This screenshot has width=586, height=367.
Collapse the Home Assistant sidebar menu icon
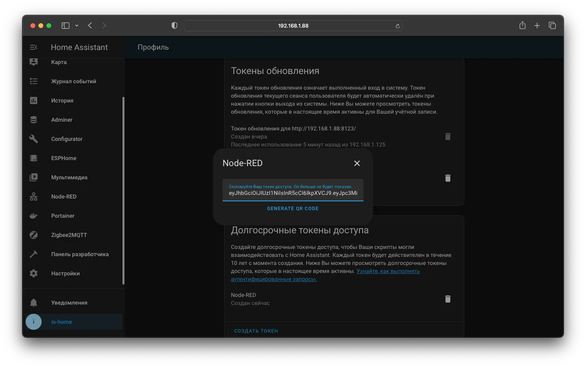(x=34, y=47)
